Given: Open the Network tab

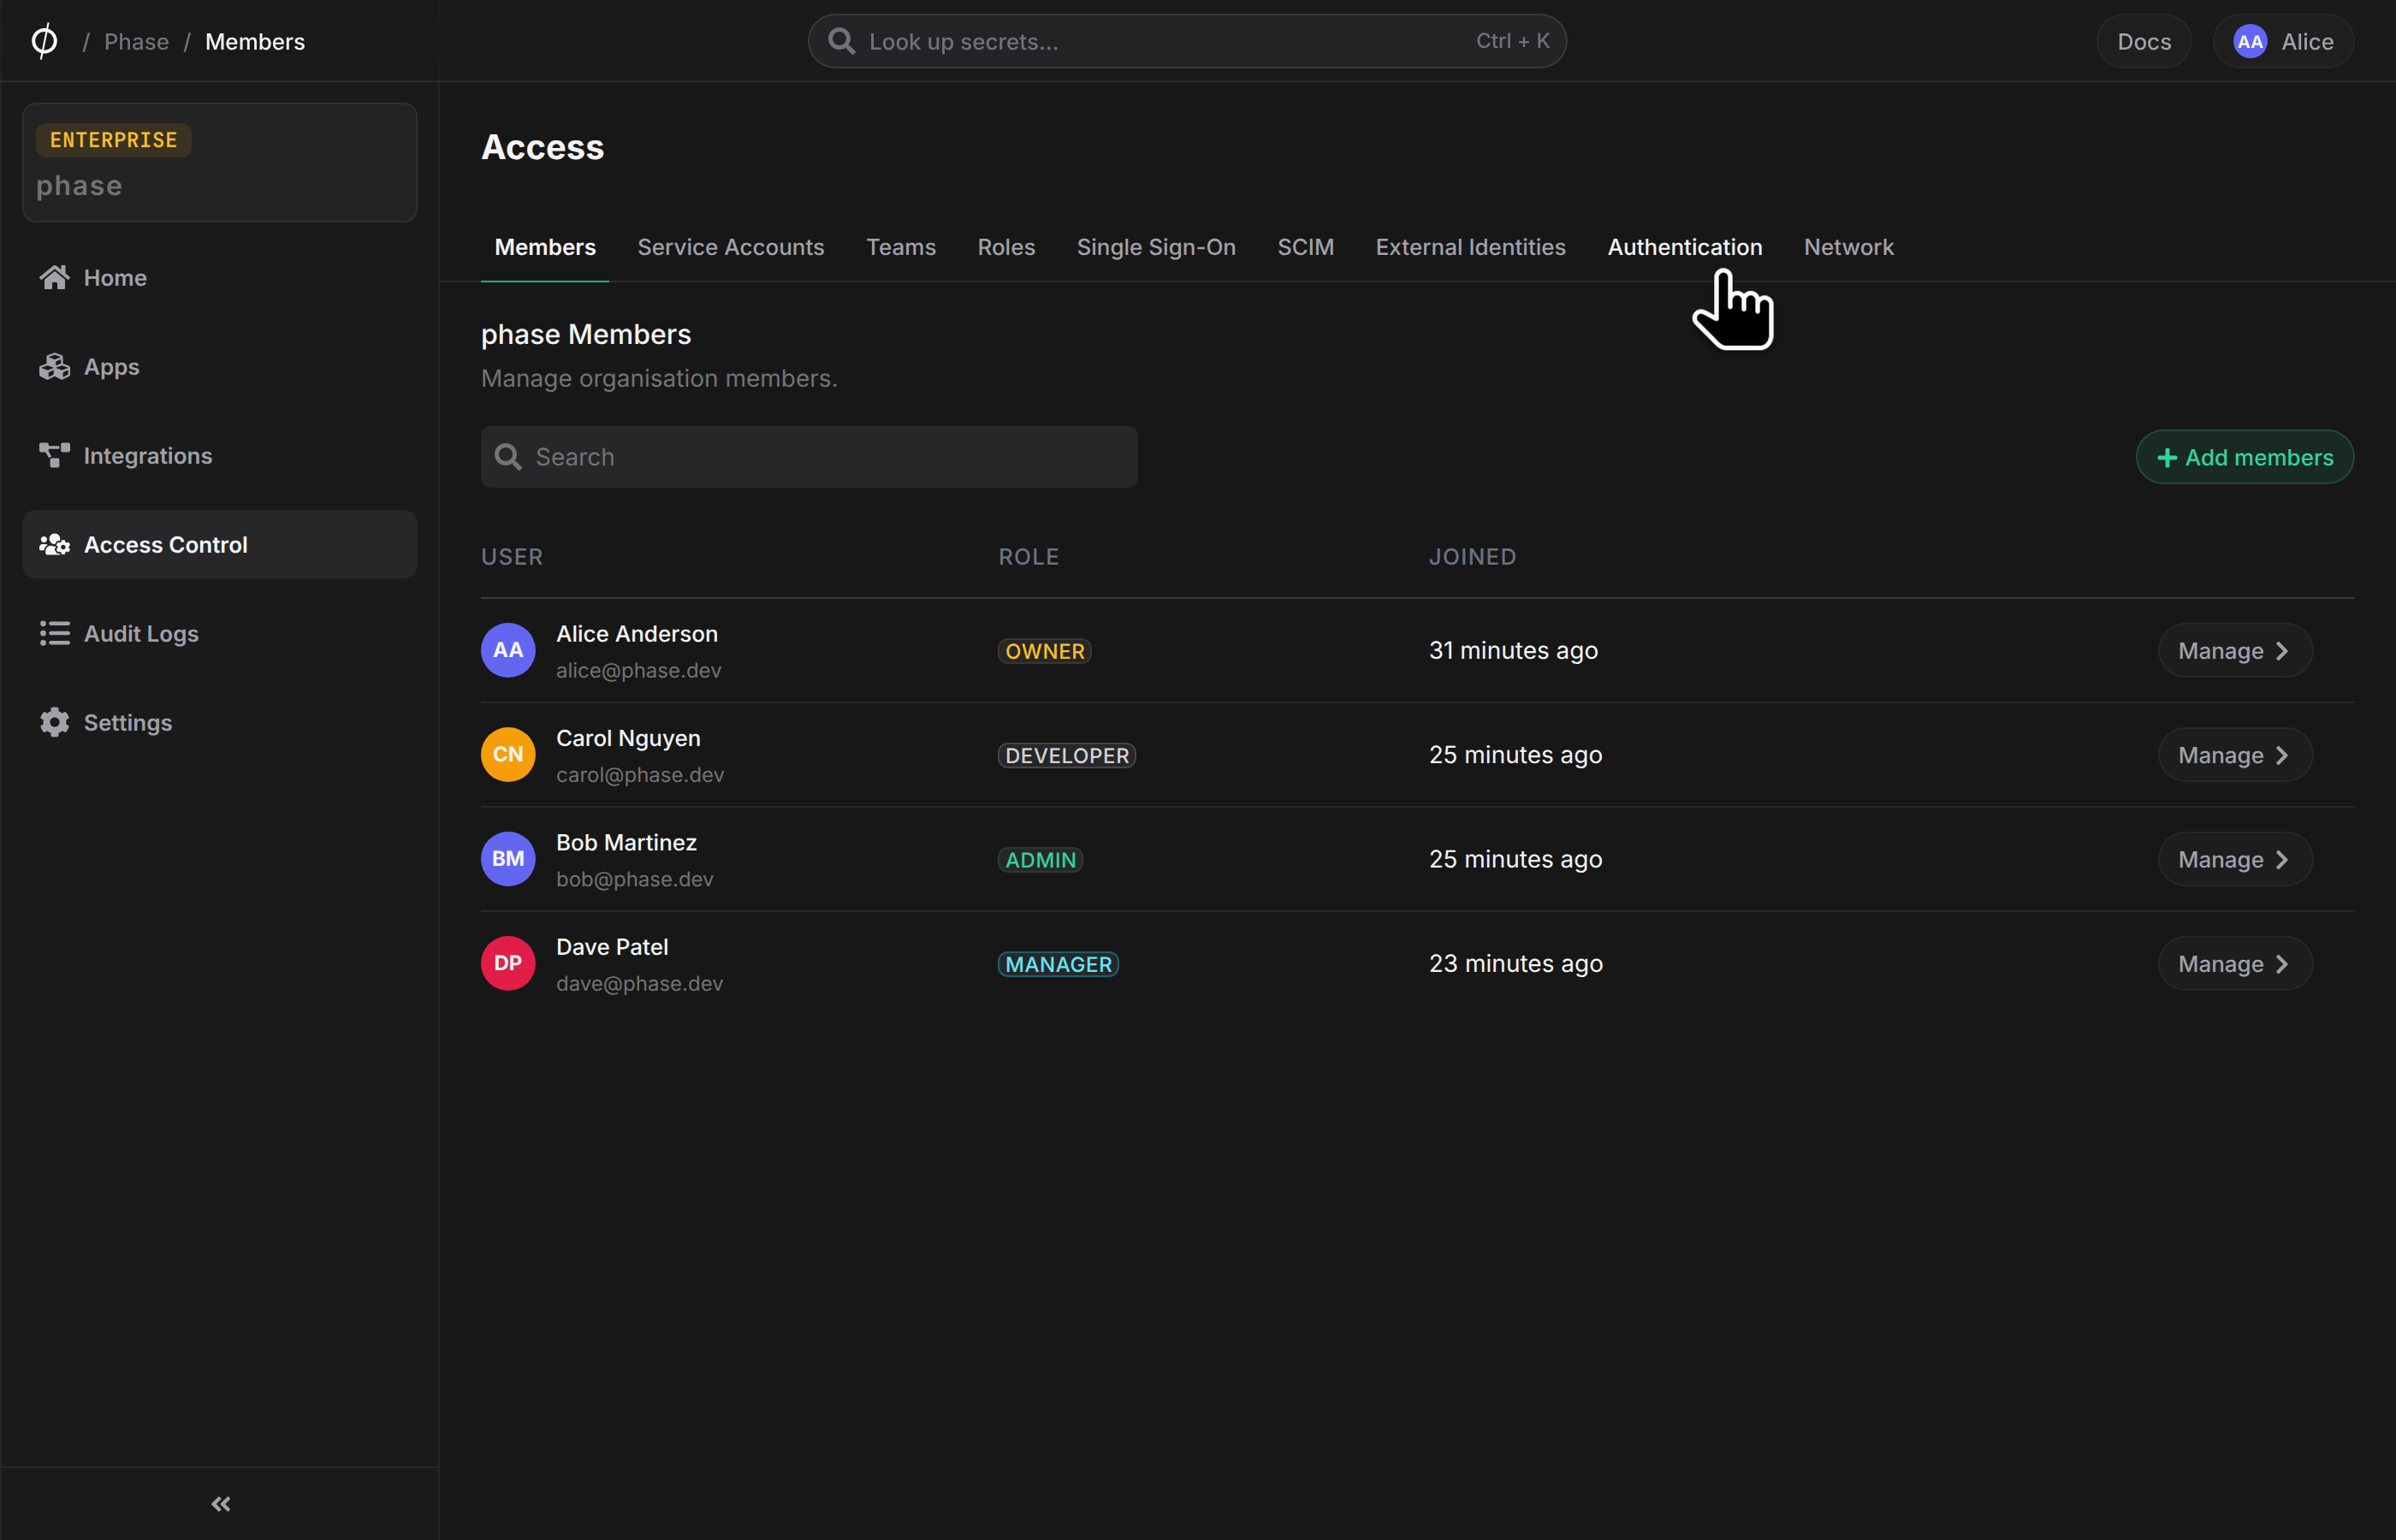Looking at the screenshot, I should tap(1848, 247).
